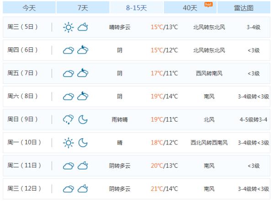Viewport: 274px width, 201px height.
Task: Click the temperature 19℃/11℃
Action: [164, 119]
